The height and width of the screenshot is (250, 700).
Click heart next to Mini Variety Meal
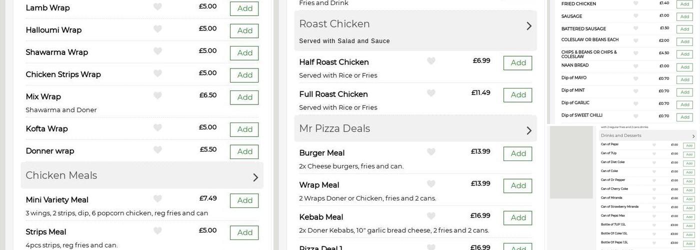coord(157,198)
